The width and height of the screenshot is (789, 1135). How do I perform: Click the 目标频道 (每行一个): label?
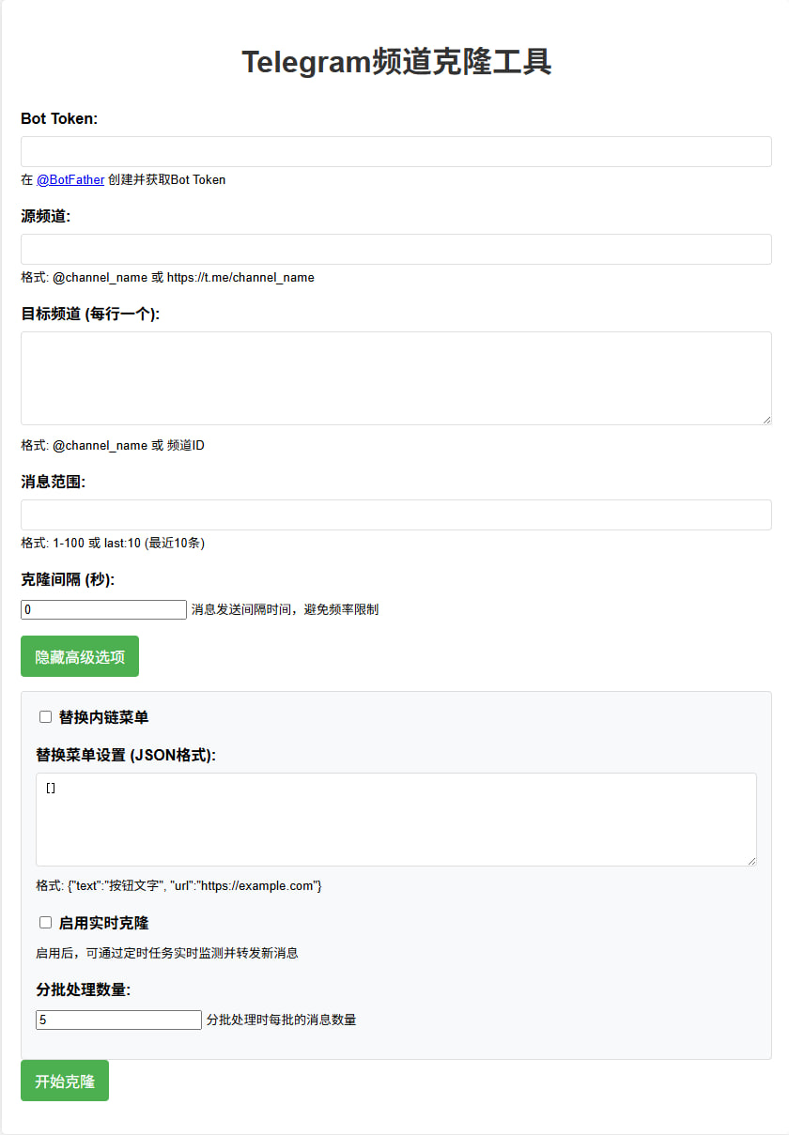[90, 314]
